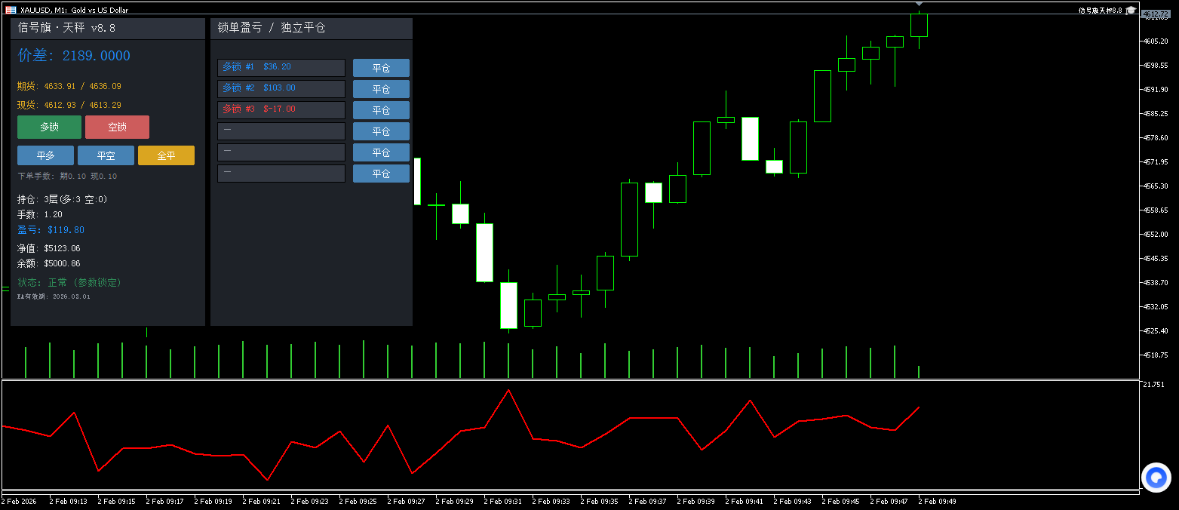Click the 信号旗·天秤 v8.8 panel title
The height and width of the screenshot is (510, 1179).
tap(66, 28)
